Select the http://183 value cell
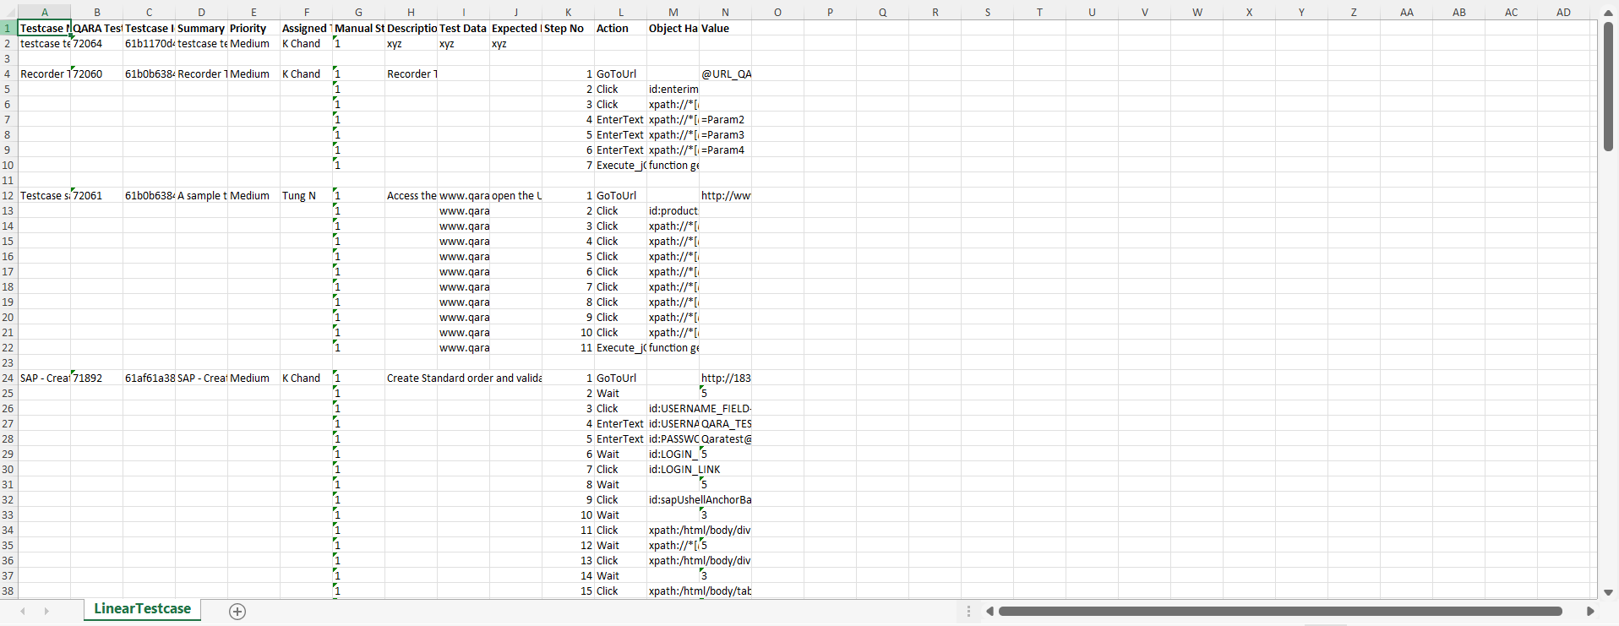 click(725, 378)
